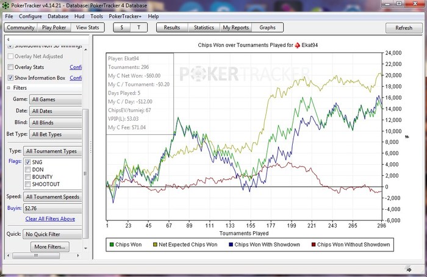
Task: Click the graph information box
Action: pyautogui.click(x=140, y=94)
